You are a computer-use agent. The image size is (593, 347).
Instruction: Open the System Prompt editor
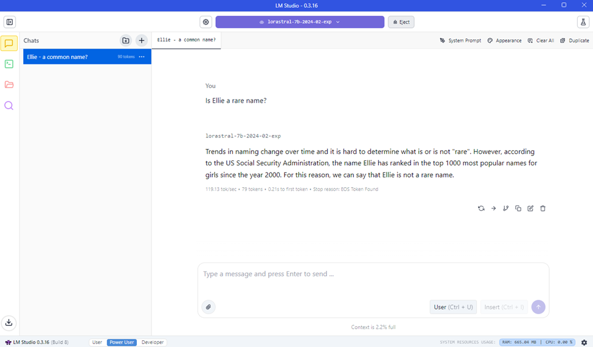pos(460,41)
